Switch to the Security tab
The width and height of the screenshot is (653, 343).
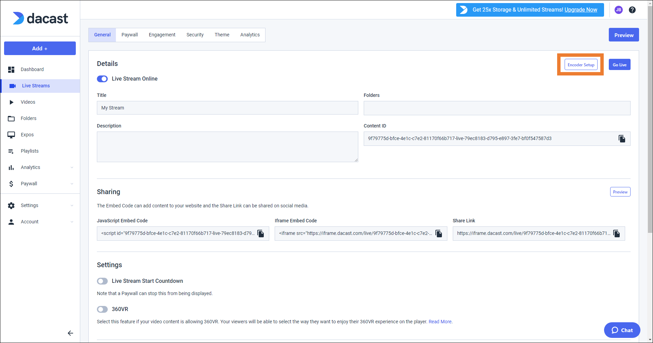(195, 35)
